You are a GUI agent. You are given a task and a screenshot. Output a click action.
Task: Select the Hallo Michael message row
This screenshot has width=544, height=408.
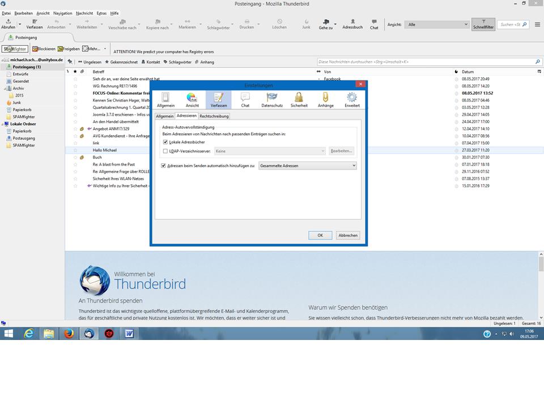tap(304, 150)
